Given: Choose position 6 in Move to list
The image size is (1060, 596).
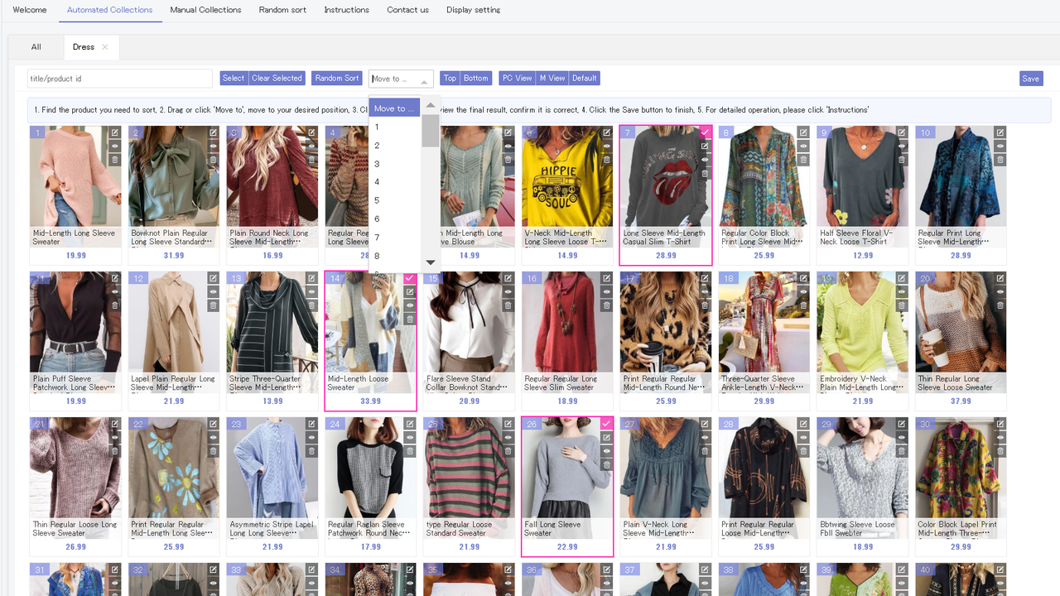Looking at the screenshot, I should [x=394, y=219].
